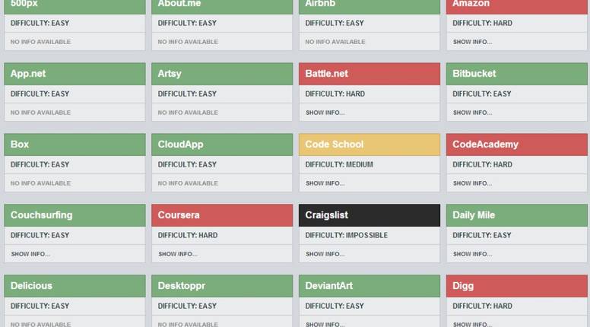Click the red Coursera header
This screenshot has width=590, height=327.
click(x=222, y=215)
